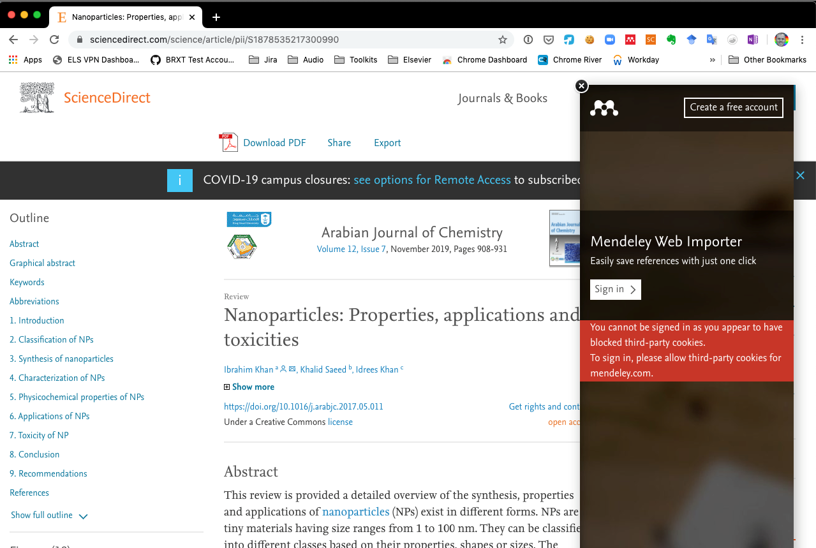This screenshot has width=816, height=548.
Task: Jump to Abstract in the outline
Action: point(24,244)
